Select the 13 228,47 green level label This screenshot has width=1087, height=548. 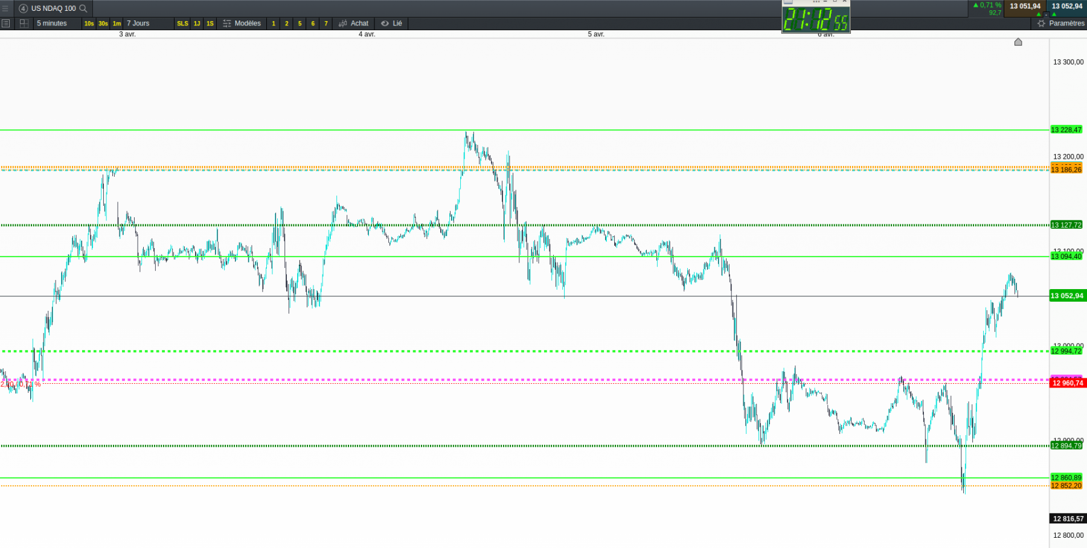[1066, 130]
